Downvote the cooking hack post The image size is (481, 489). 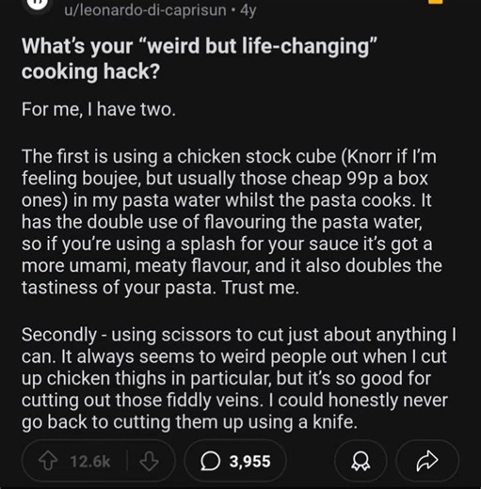coord(149,461)
